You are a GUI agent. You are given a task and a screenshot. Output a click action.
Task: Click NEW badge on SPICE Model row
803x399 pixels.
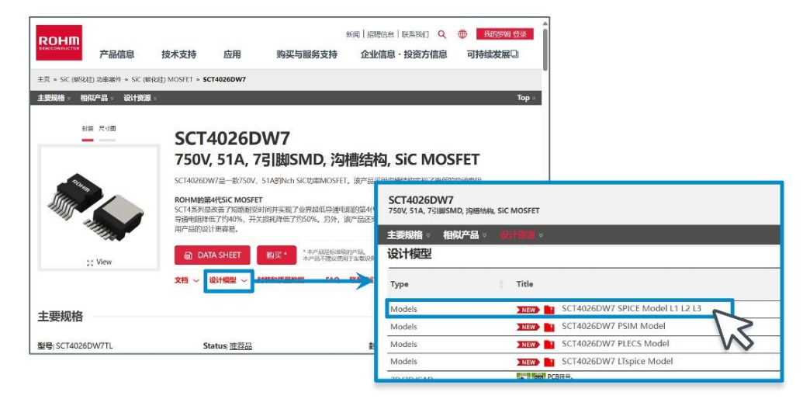coord(528,310)
